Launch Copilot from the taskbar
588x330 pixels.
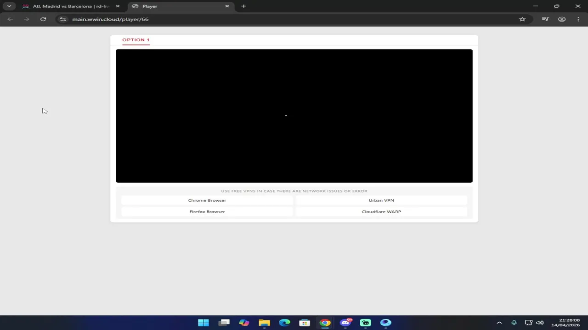(x=244, y=323)
